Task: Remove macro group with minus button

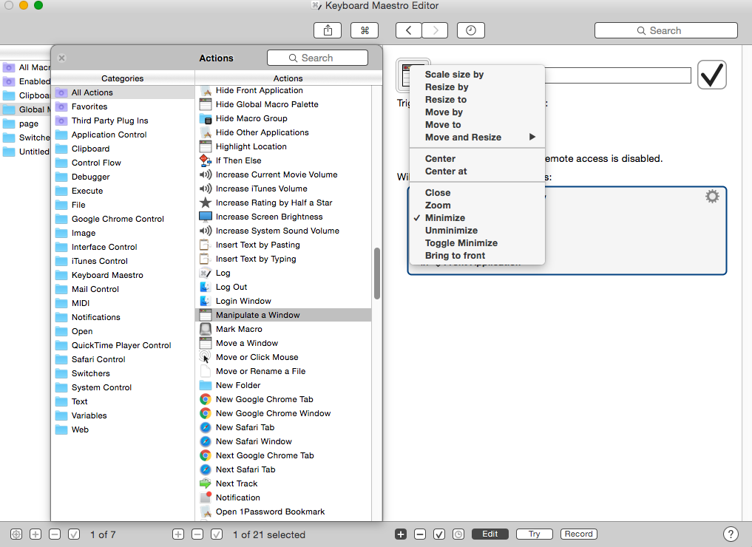Action: [x=55, y=534]
